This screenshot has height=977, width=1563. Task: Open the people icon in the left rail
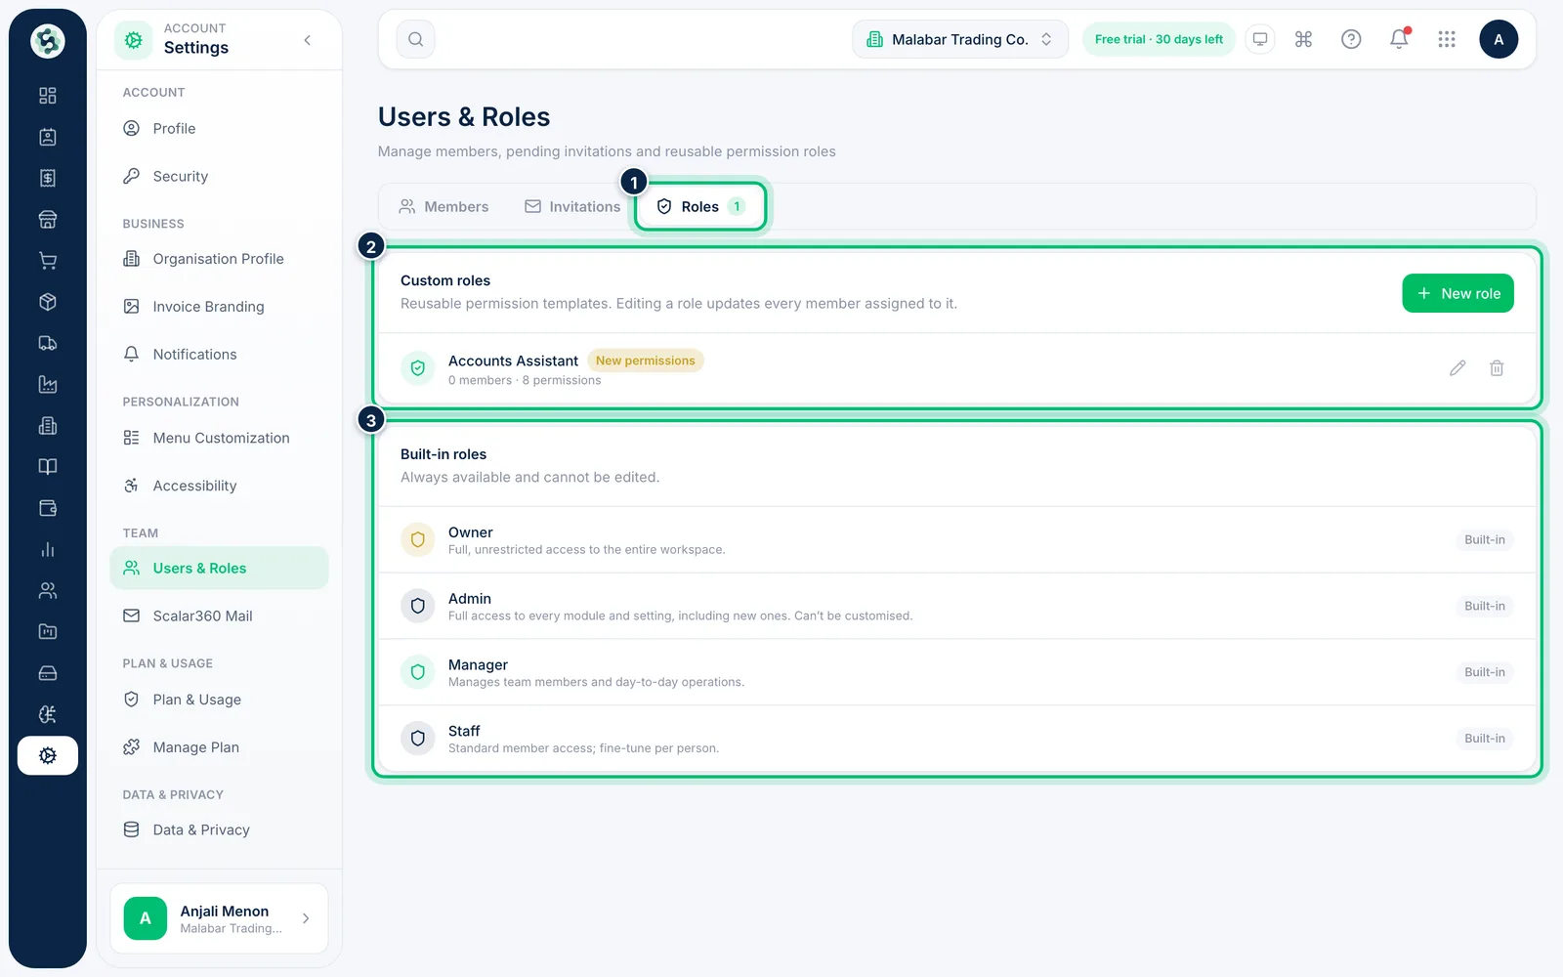pos(48,590)
